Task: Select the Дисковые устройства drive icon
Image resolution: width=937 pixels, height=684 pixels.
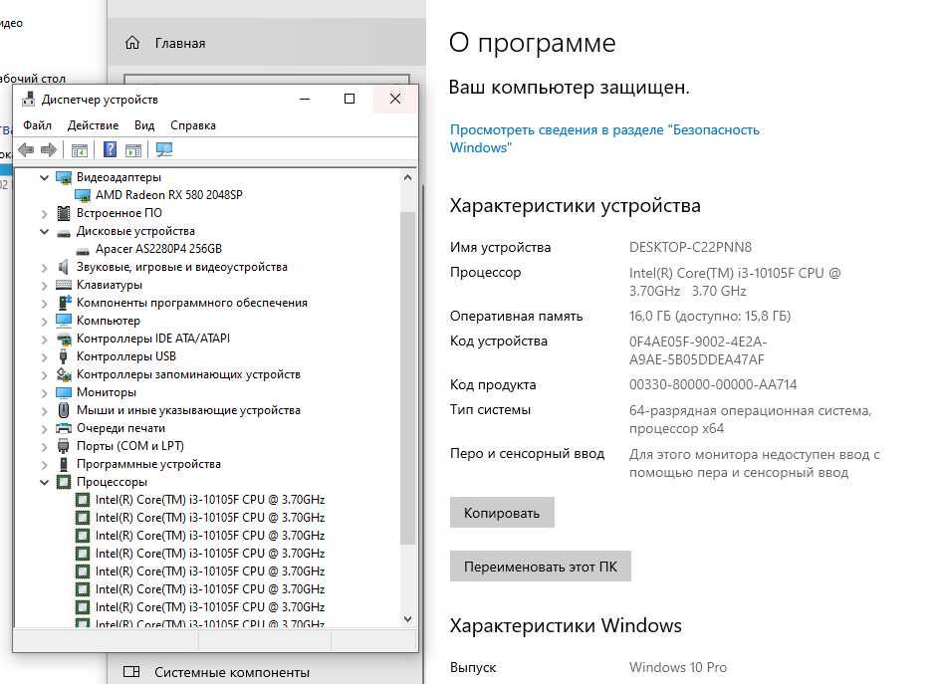Action: click(64, 232)
